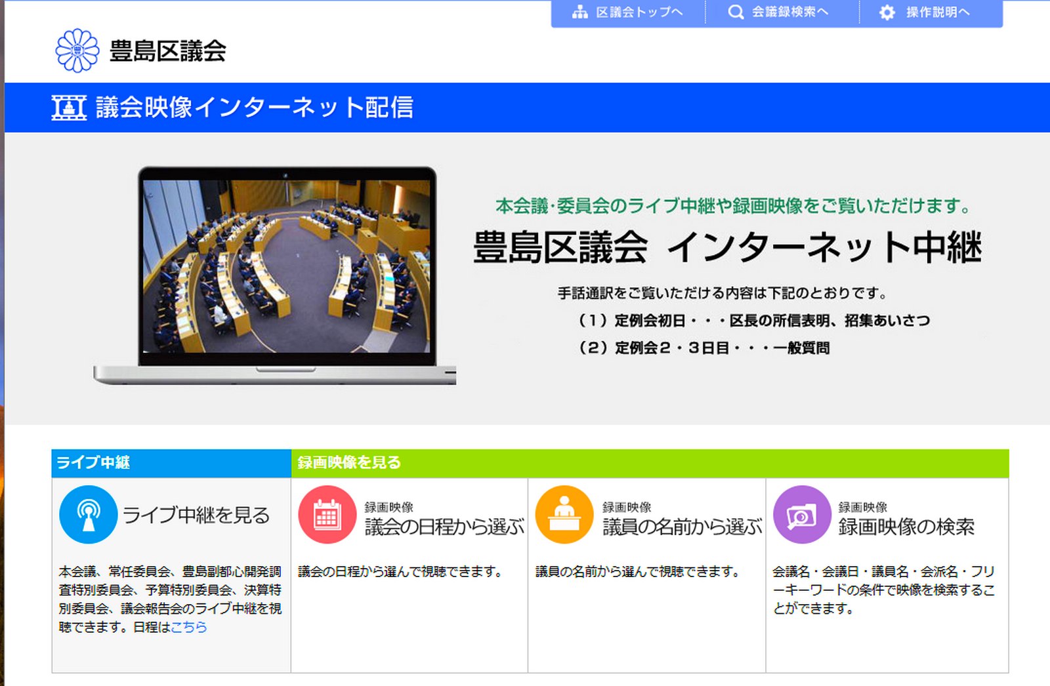Click the blue live broadcast antenna icon
The width and height of the screenshot is (1050, 686).
88,515
